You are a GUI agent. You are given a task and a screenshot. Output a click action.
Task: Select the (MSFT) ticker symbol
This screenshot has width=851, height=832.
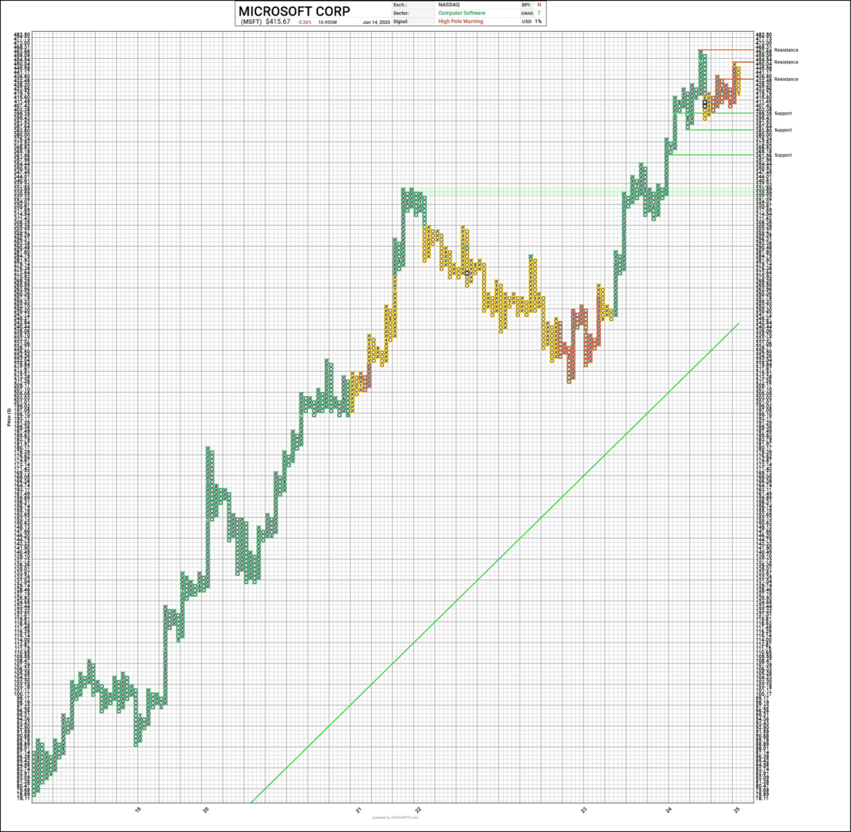(x=251, y=22)
